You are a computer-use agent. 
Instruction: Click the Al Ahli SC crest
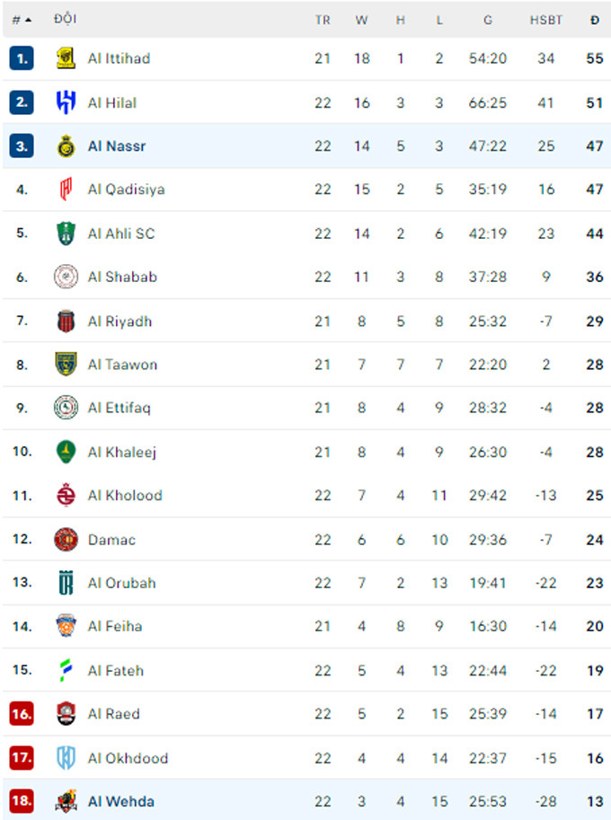point(66,234)
